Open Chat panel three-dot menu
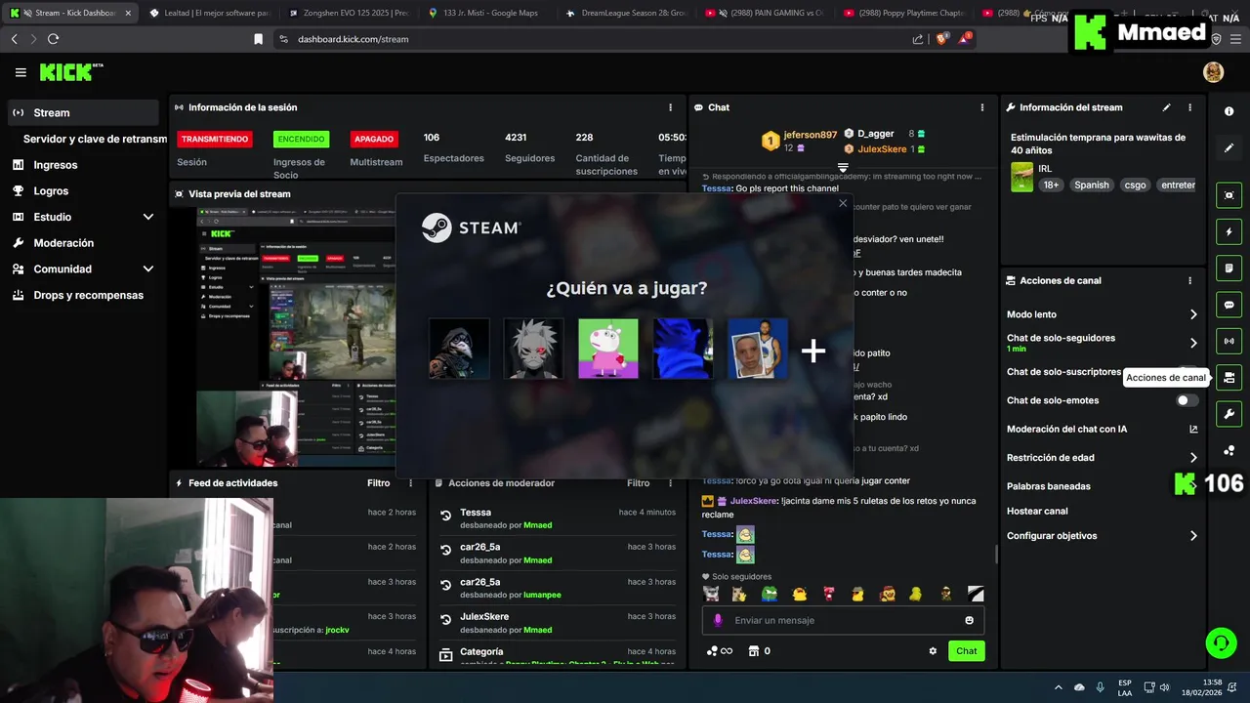The width and height of the screenshot is (1250, 703). tap(982, 107)
